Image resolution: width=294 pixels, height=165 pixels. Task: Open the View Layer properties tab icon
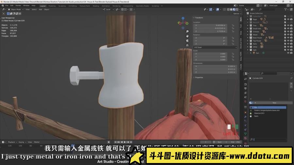(245, 93)
